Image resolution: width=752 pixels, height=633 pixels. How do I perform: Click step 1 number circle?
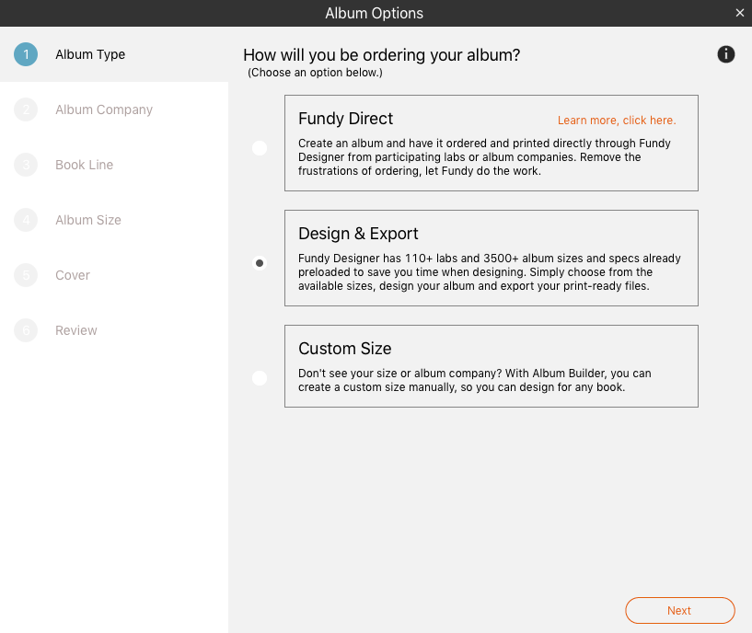(26, 54)
